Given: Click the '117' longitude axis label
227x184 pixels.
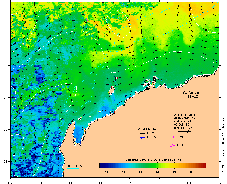Looking at the screenshot, I should [x=159, y=183].
